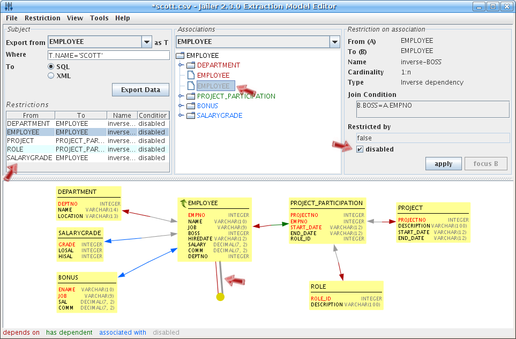Select the DEPARTMENT to EMPLOYEE restriction row
The image size is (516, 339).
click(87, 124)
